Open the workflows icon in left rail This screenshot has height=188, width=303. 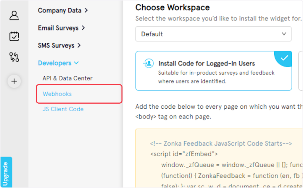point(14,57)
